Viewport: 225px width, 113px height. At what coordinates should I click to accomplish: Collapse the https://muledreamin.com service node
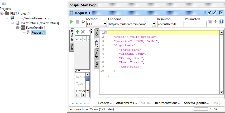pyautogui.click(x=7, y=18)
